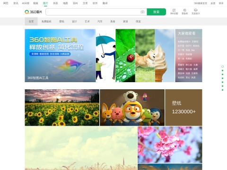Select the 艺术 category tab

tap(87, 21)
